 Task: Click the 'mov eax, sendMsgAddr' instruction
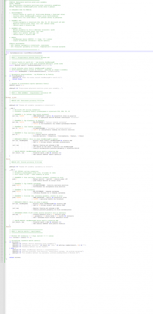tap(20, 204)
